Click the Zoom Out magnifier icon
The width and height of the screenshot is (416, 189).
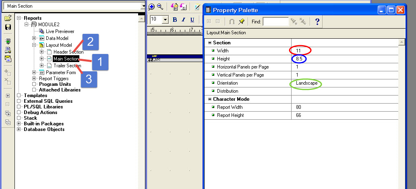(x=160, y=6)
